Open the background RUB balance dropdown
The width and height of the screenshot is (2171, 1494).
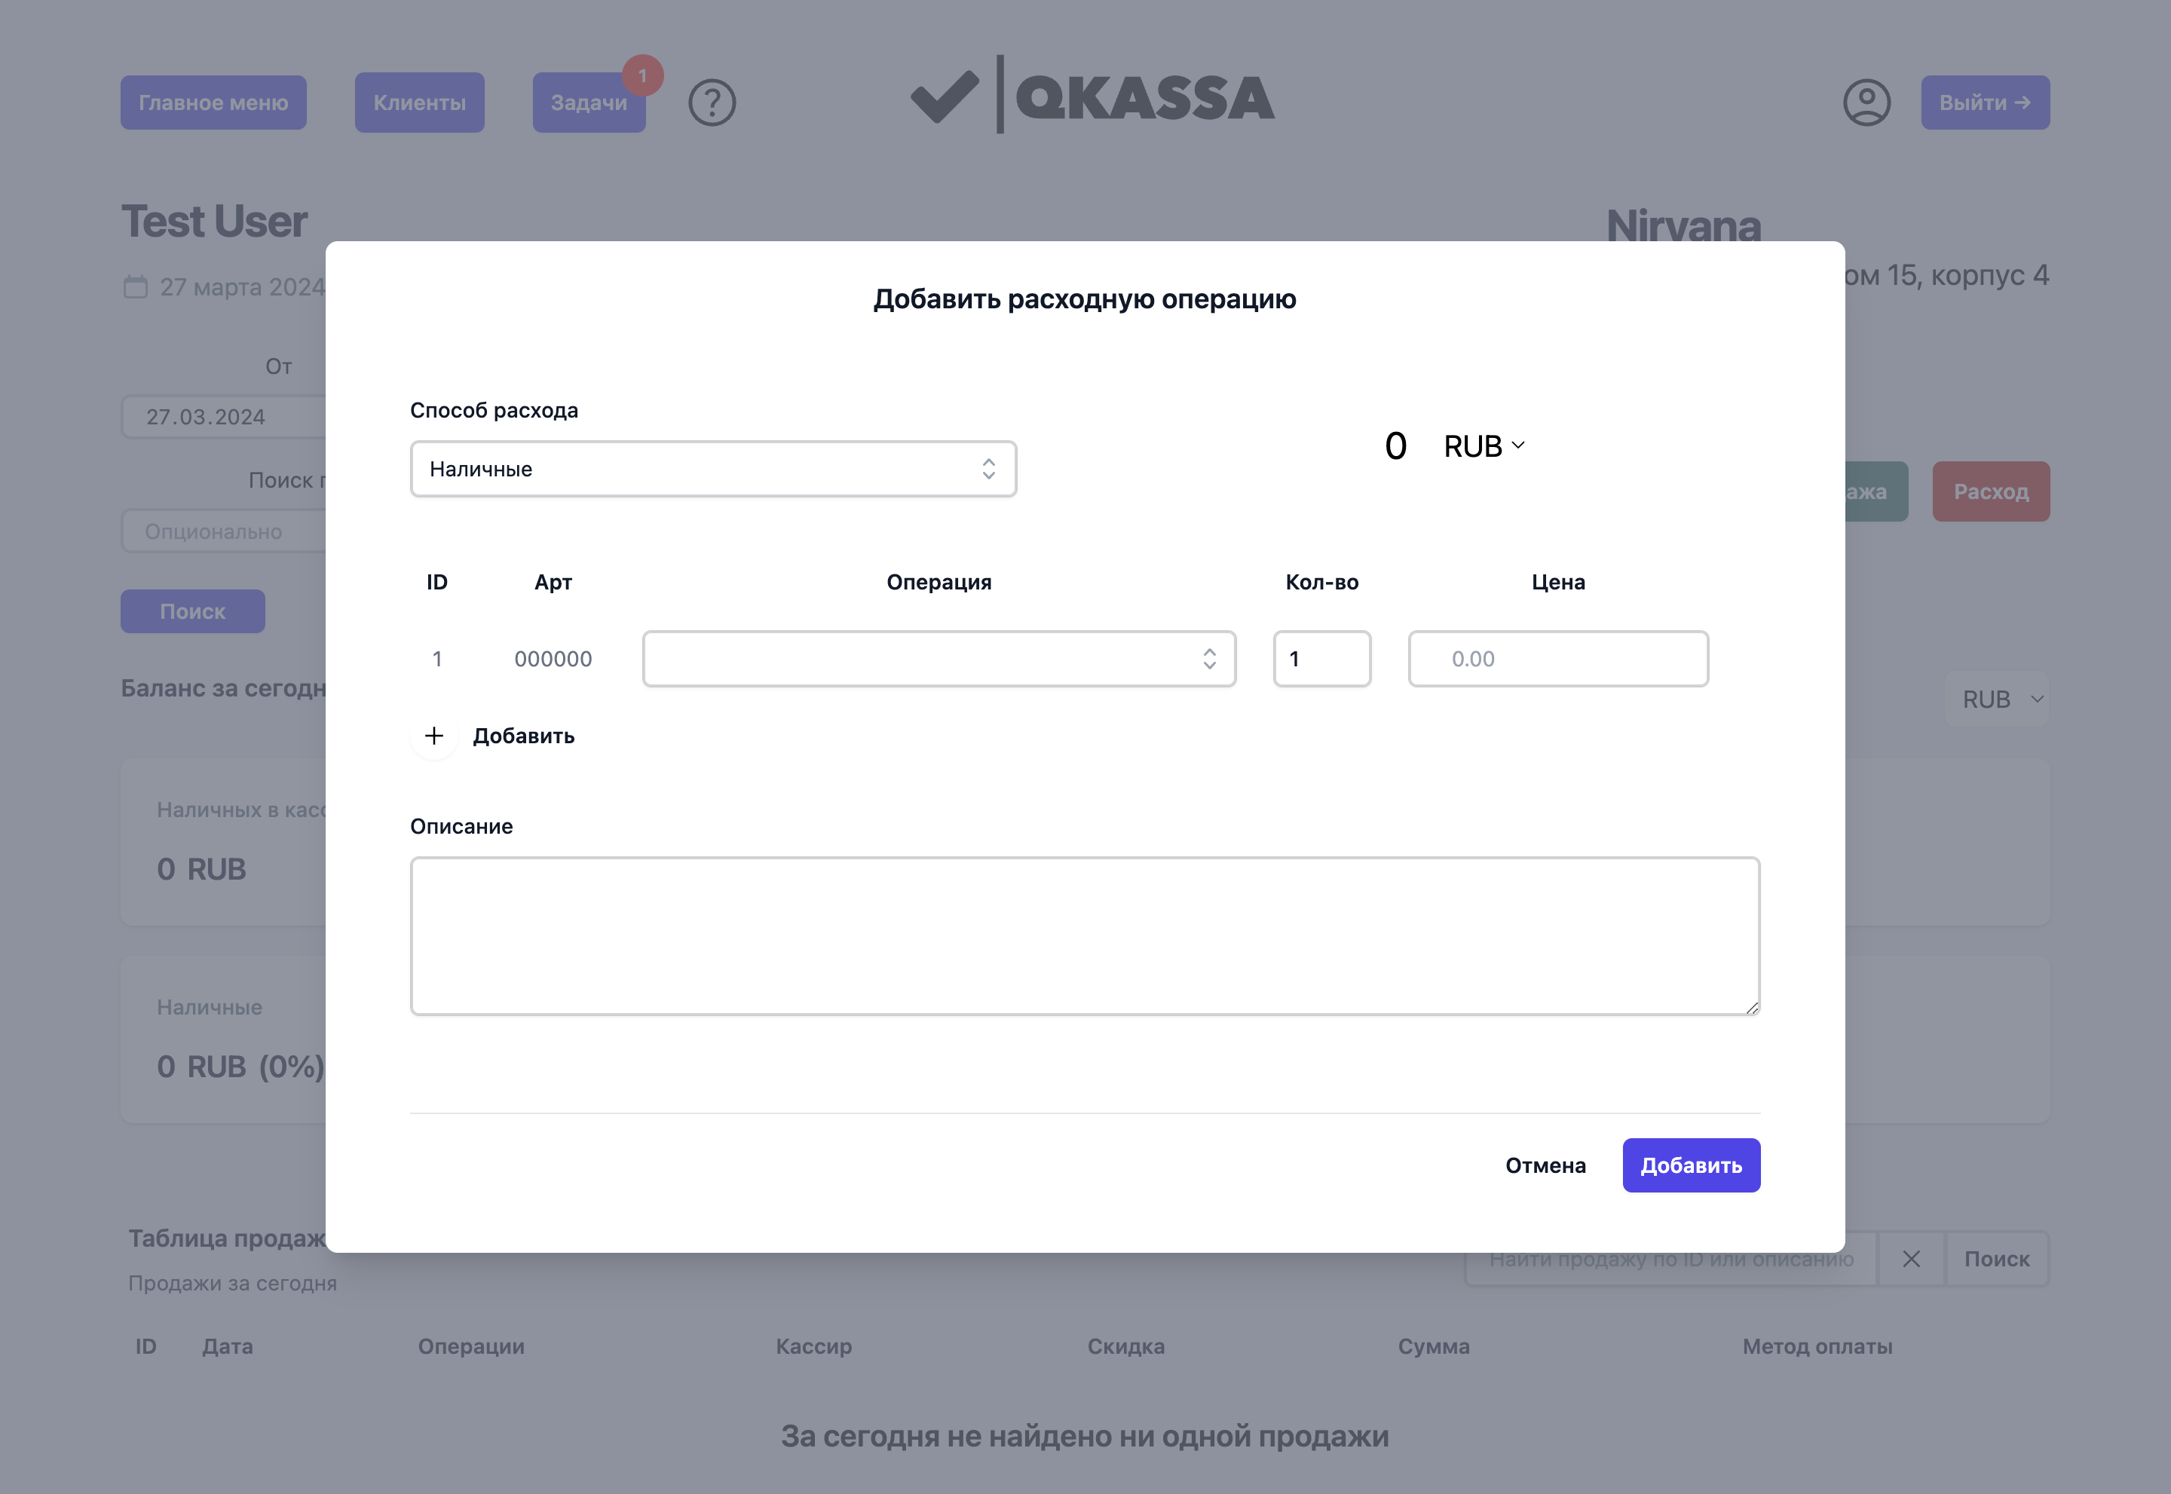(2001, 700)
